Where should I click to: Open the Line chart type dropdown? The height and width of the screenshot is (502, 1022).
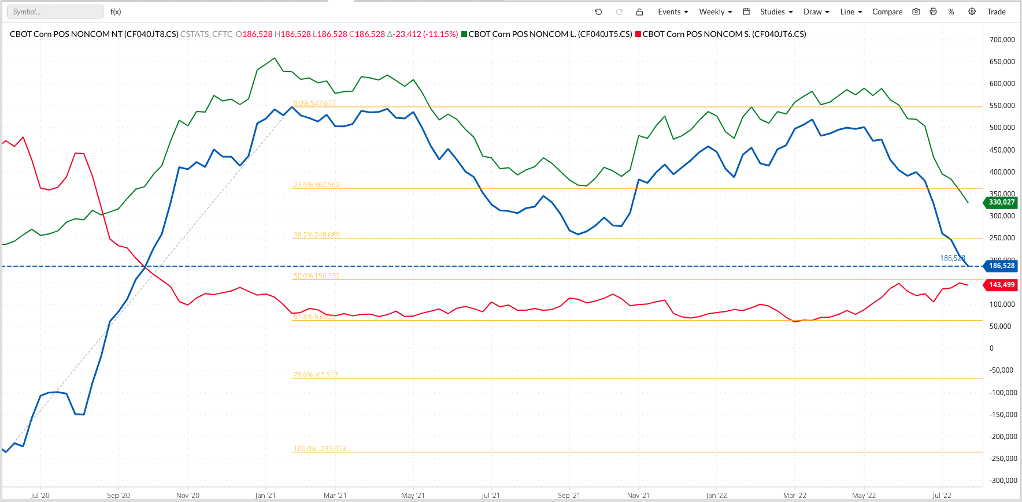click(x=851, y=12)
